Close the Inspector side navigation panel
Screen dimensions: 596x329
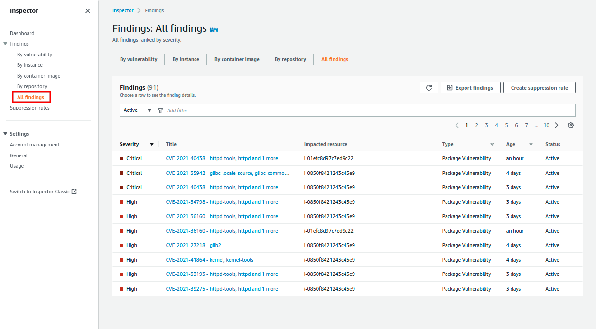click(x=88, y=11)
